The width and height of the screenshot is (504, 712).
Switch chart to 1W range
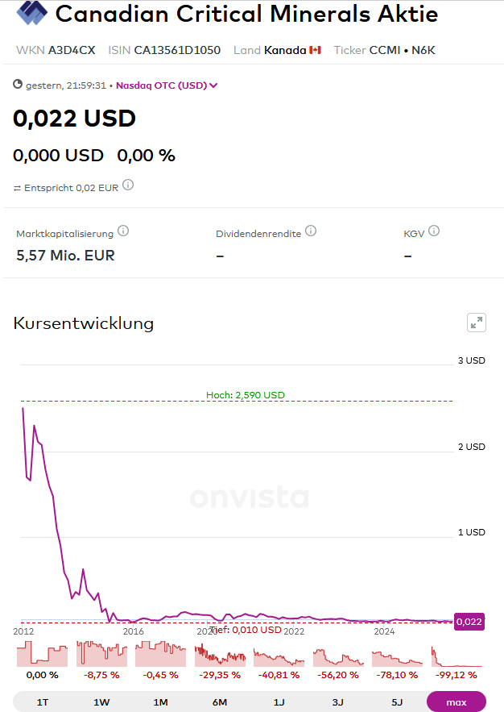pyautogui.click(x=101, y=702)
